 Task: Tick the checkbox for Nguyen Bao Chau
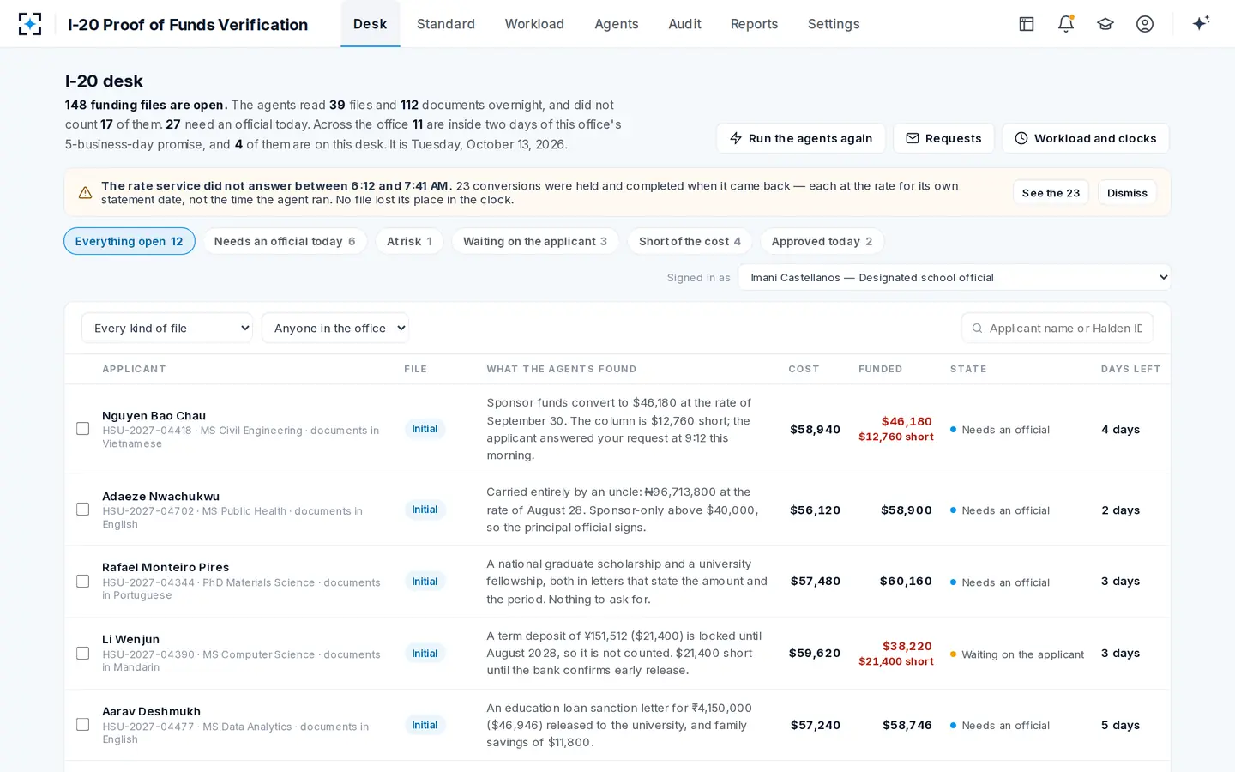click(x=83, y=429)
